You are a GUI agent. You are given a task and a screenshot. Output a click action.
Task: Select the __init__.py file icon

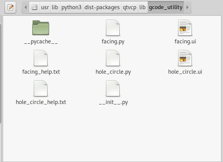point(113,88)
